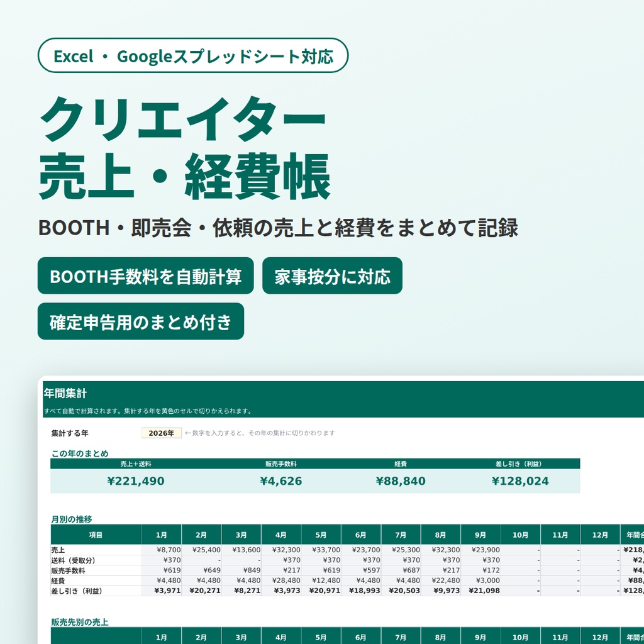Viewport: 644px width, 644px height.
Task: Click the 月別の推移 section heading
Action: (x=72, y=519)
